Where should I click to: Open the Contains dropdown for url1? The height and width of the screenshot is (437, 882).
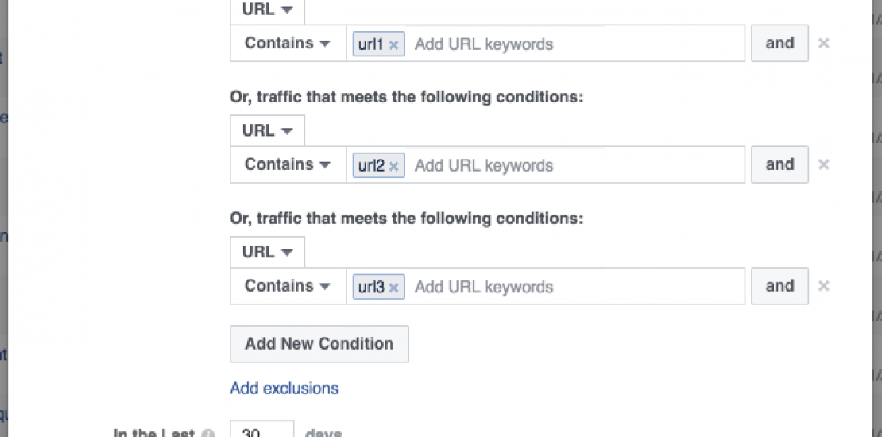coord(288,44)
